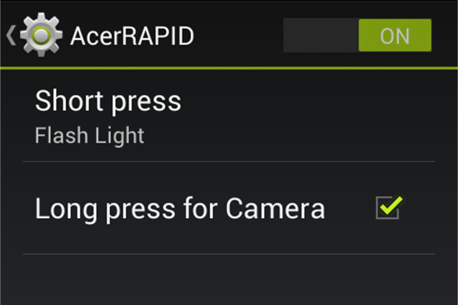Turn off the AcerRAPID switch

(357, 35)
